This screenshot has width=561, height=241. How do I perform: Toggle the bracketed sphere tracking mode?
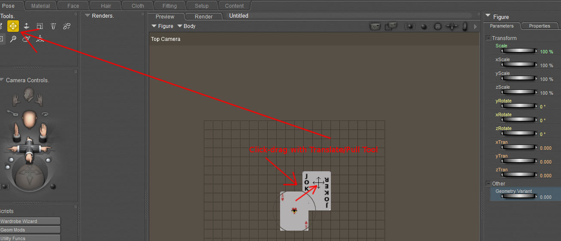(410, 27)
